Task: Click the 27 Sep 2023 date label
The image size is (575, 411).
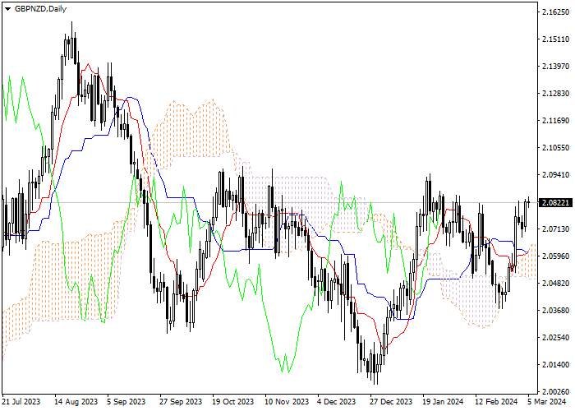Action: [x=181, y=402]
